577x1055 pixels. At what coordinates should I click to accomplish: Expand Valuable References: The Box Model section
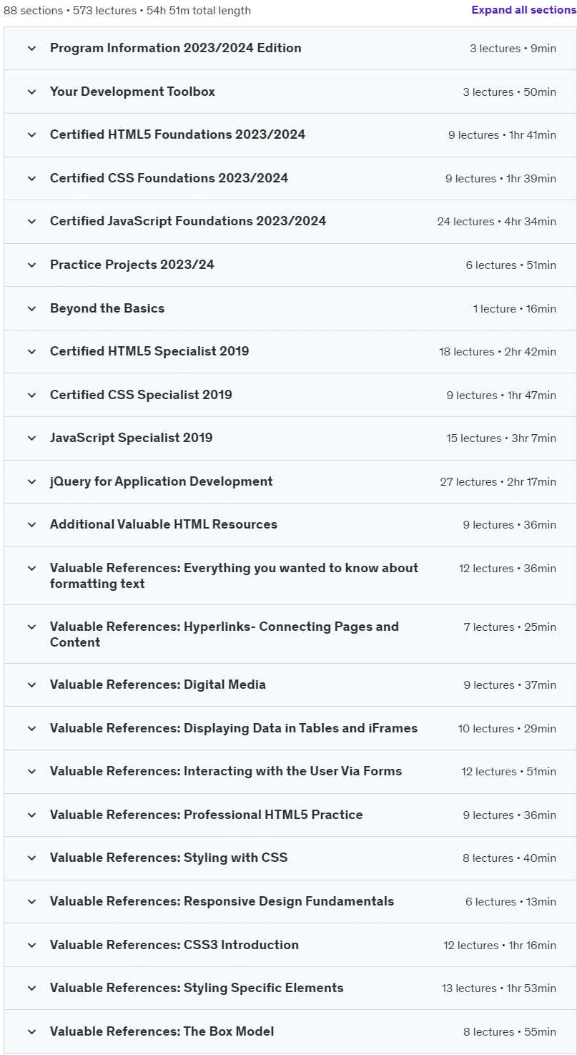click(x=290, y=1031)
